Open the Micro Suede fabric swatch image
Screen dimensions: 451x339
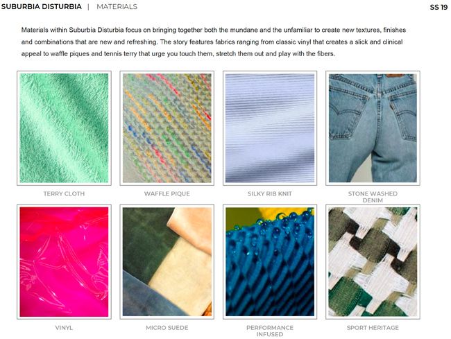[x=167, y=262]
